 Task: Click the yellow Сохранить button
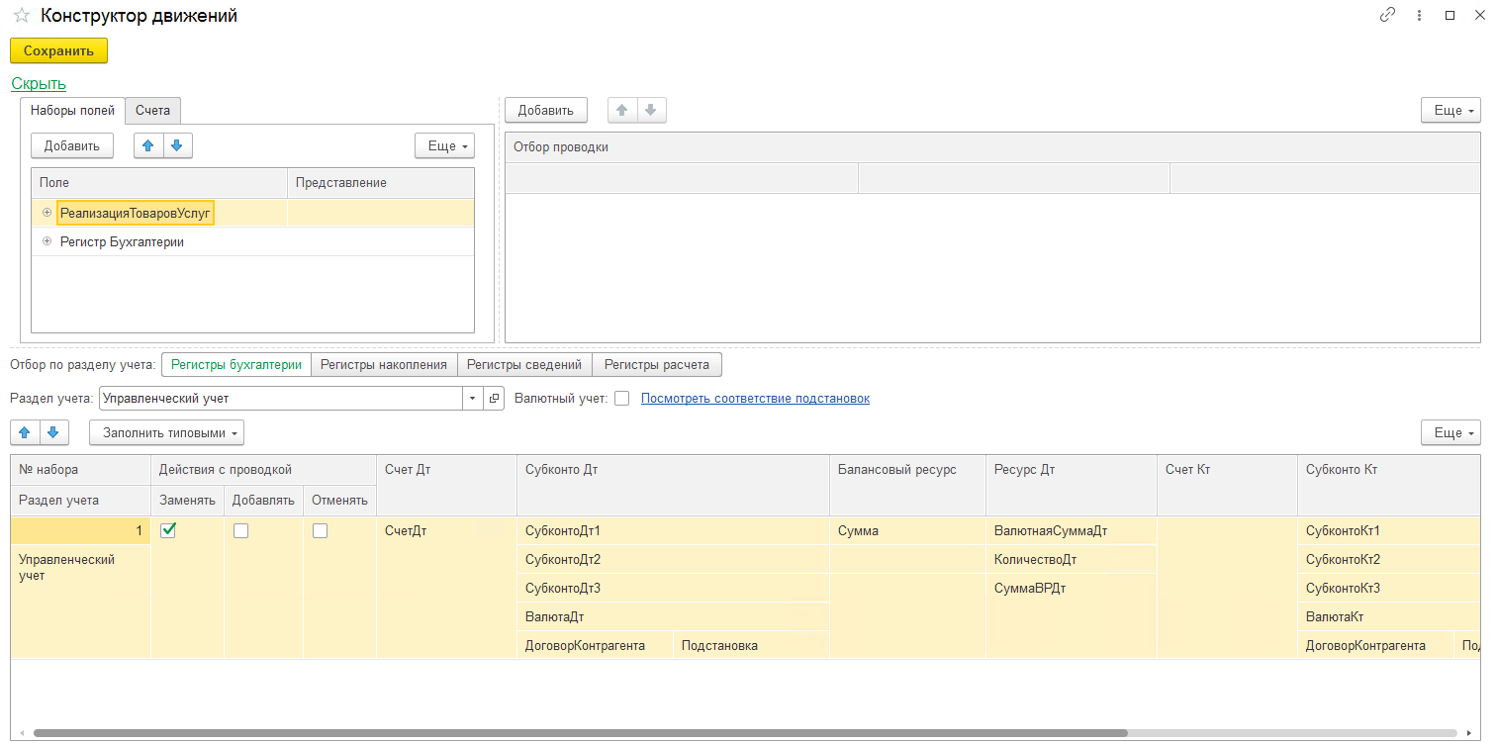tap(58, 50)
